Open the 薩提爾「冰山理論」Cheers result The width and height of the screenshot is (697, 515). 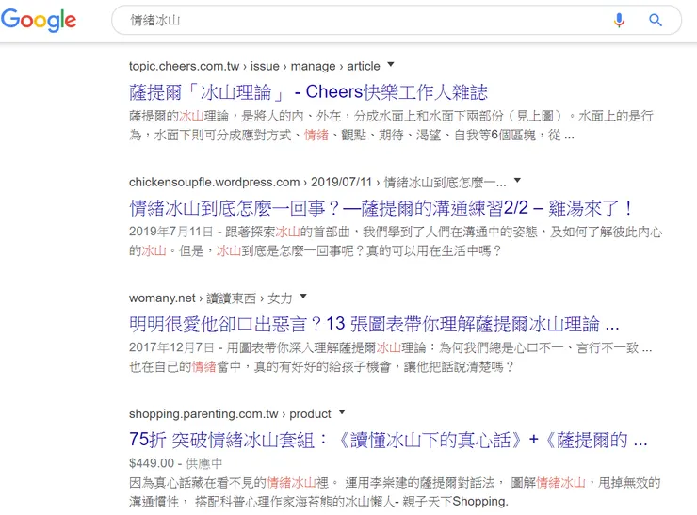(308, 92)
